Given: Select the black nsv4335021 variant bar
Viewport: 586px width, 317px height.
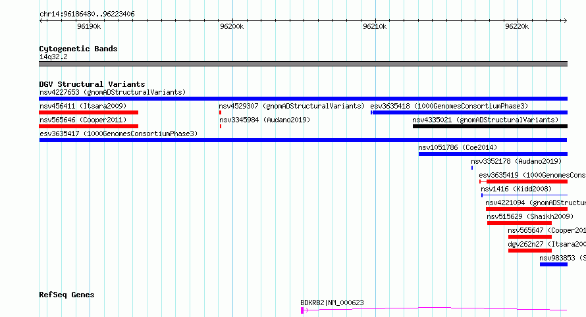Looking at the screenshot, I should pos(490,126).
